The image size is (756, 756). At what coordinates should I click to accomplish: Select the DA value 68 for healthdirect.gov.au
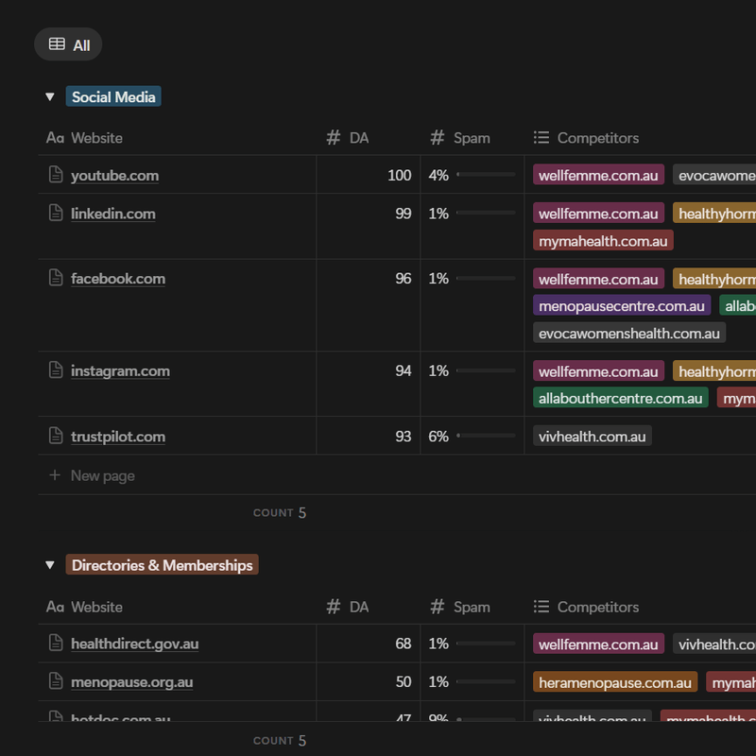(404, 644)
